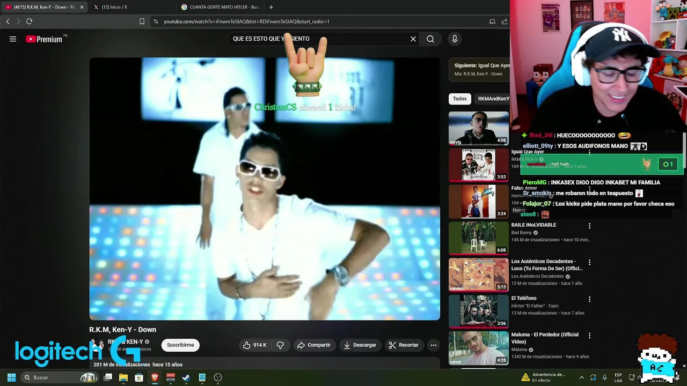Viewport: 687px width, 386px height.
Task: Reload the page with refresh icon
Action: coord(30,21)
